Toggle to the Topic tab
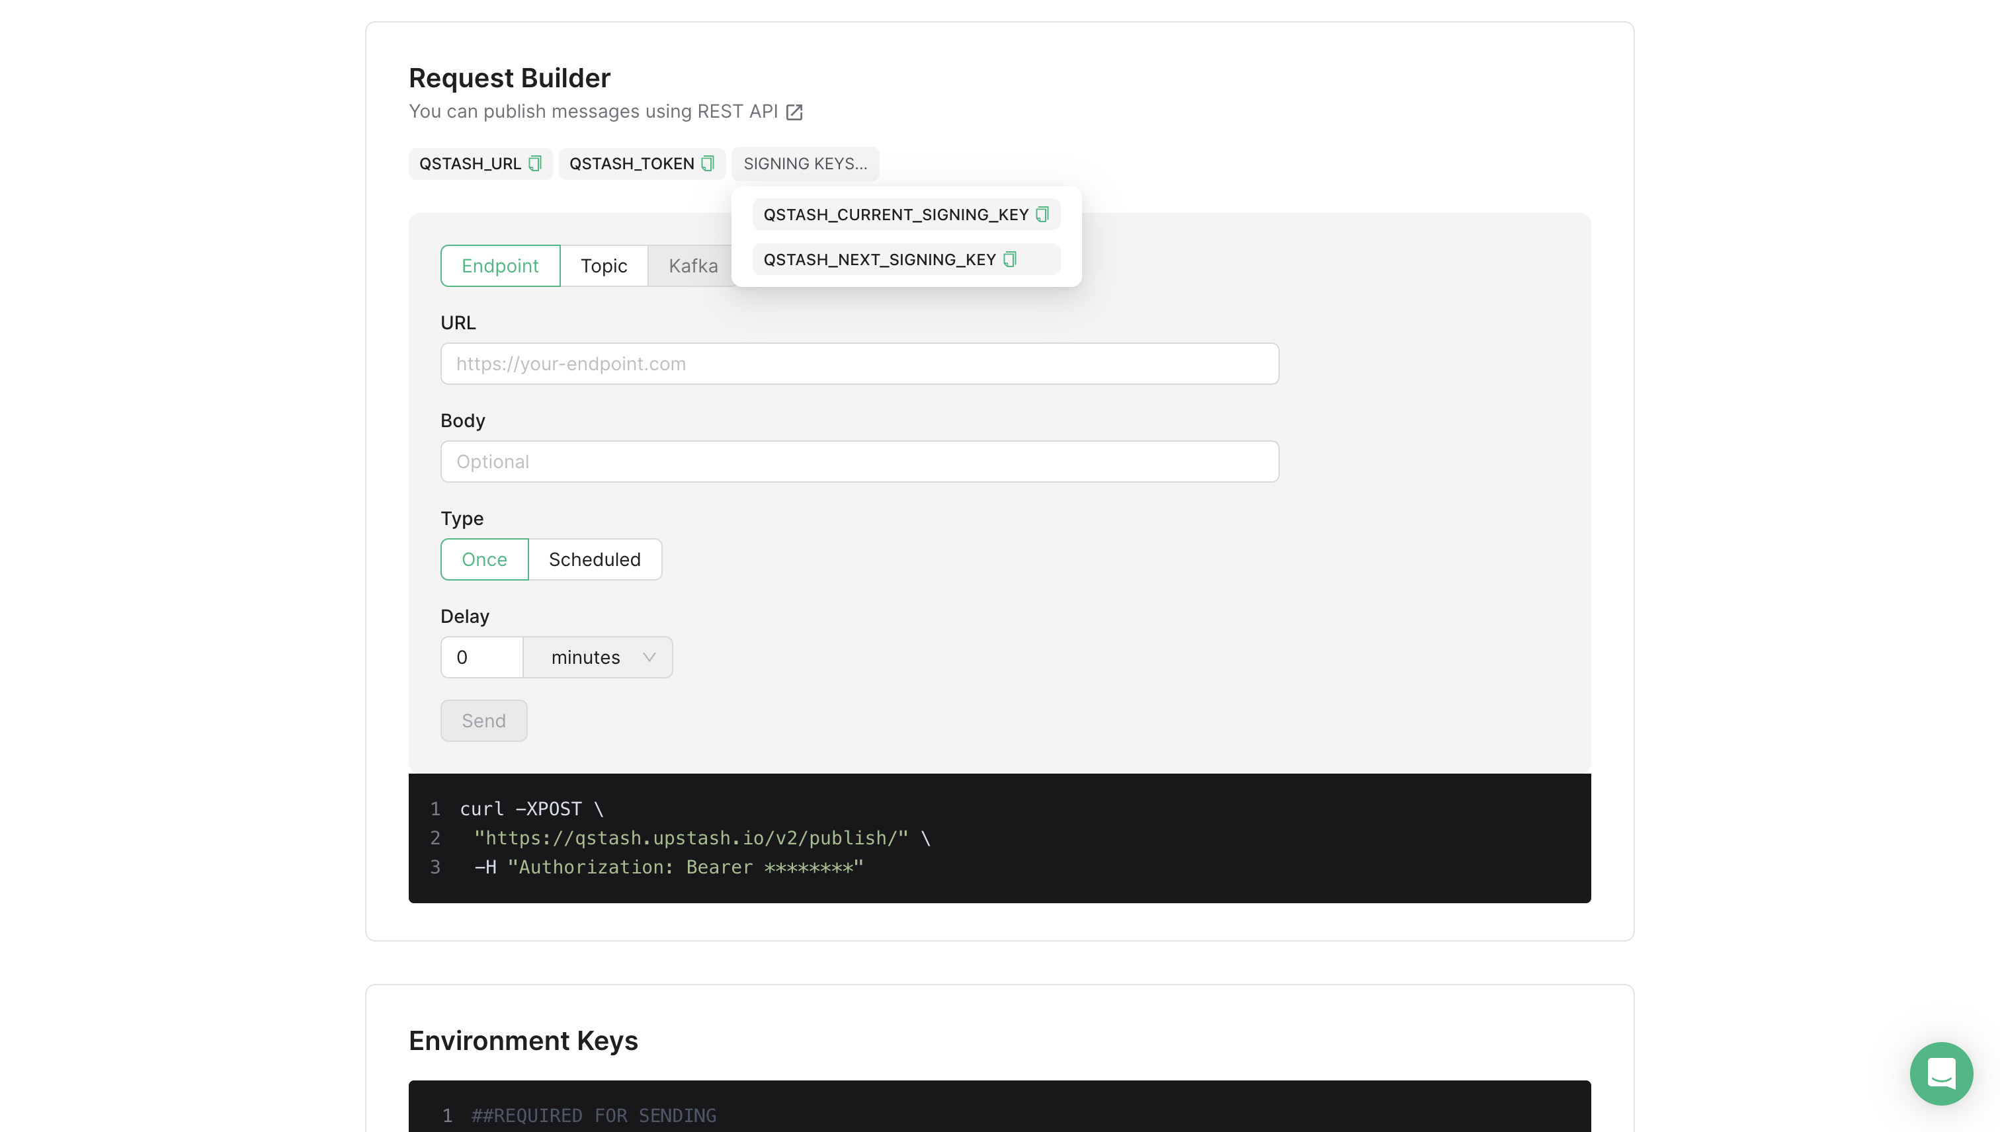Image resolution: width=2000 pixels, height=1132 pixels. (603, 265)
